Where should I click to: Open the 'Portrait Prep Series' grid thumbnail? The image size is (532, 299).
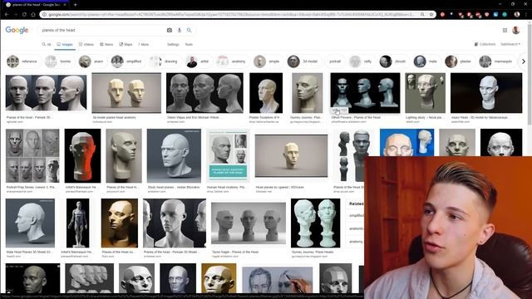(32, 155)
